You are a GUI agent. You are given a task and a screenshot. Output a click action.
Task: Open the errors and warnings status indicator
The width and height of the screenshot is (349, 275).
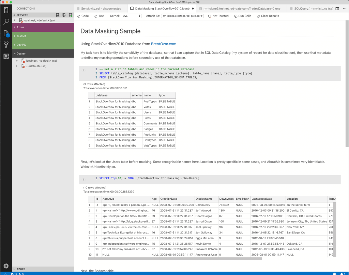pos(17,274)
